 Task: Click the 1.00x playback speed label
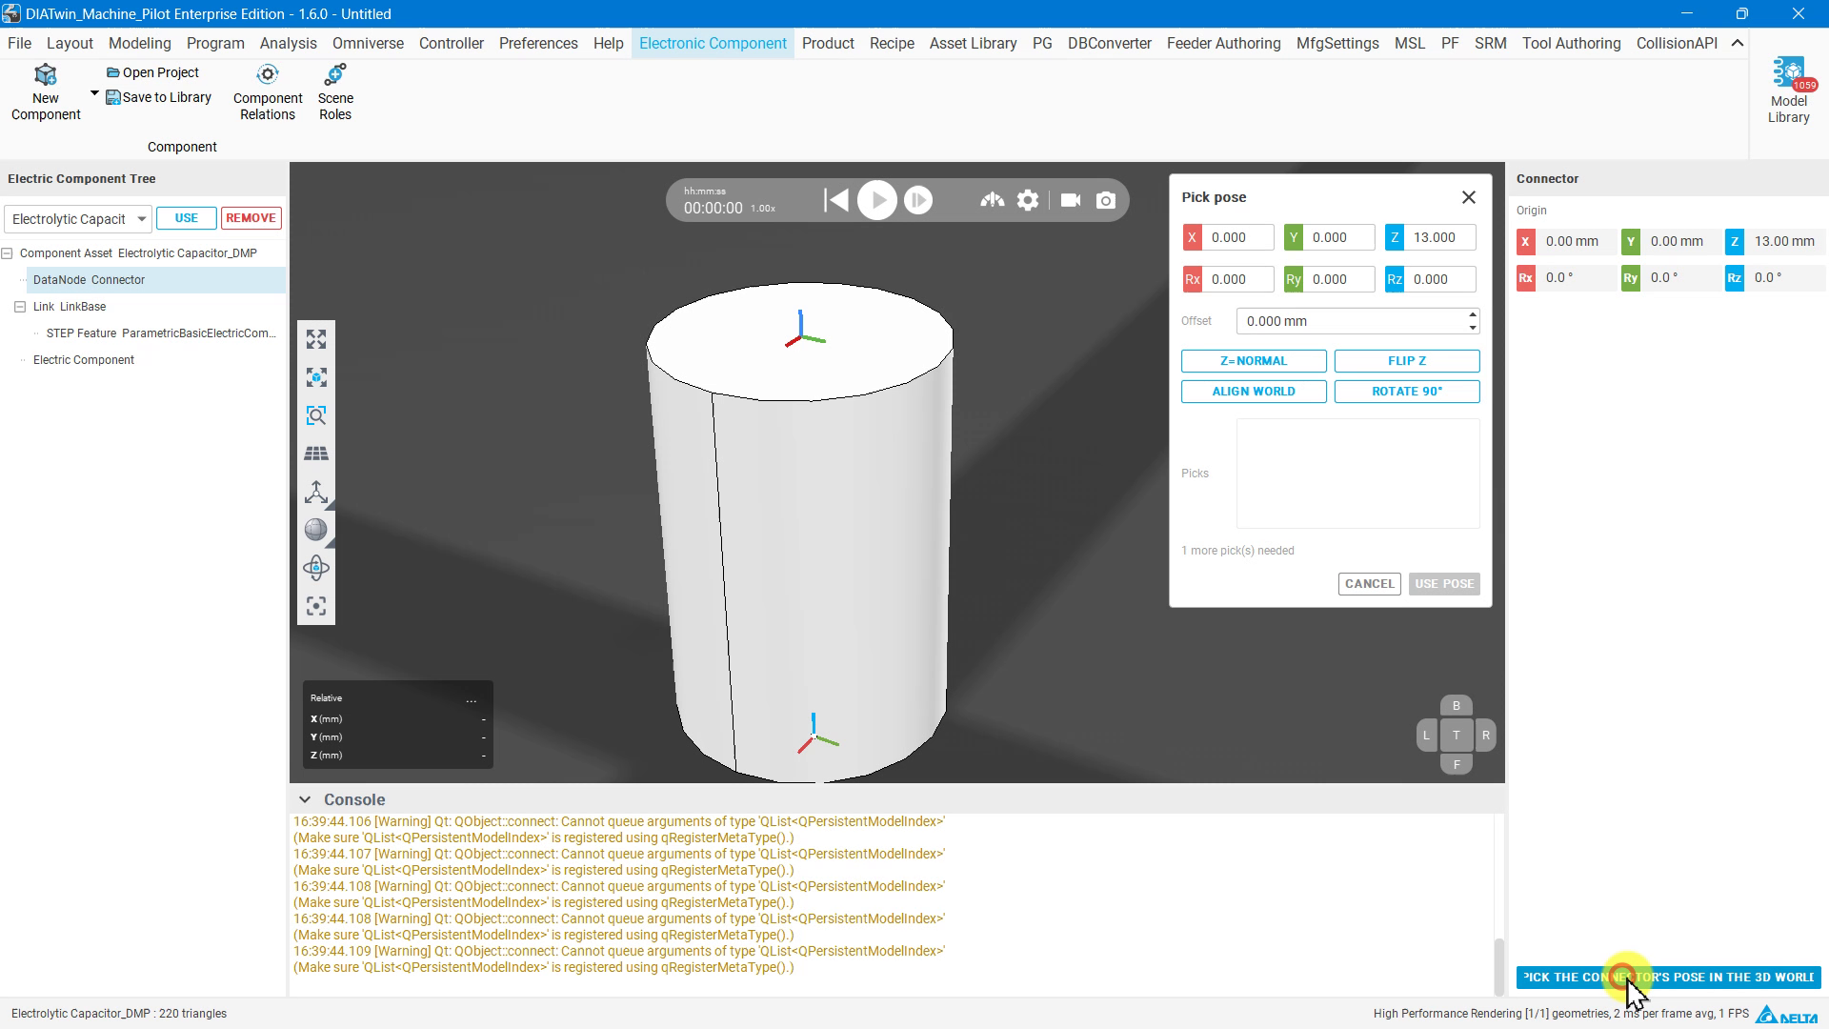click(x=763, y=209)
